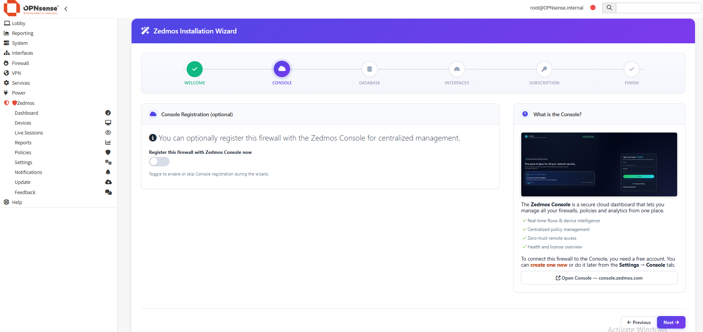Click the info icon beside registration message
This screenshot has width=703, height=332.
153,138
